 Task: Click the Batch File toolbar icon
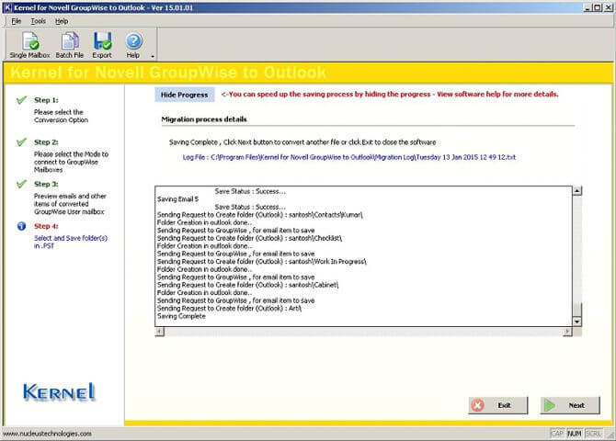[x=70, y=45]
